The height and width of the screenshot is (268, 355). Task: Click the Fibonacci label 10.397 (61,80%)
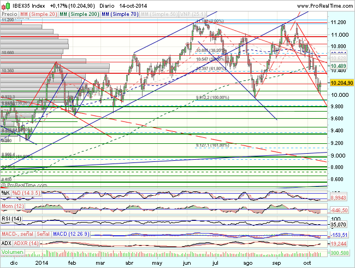pos(211,68)
